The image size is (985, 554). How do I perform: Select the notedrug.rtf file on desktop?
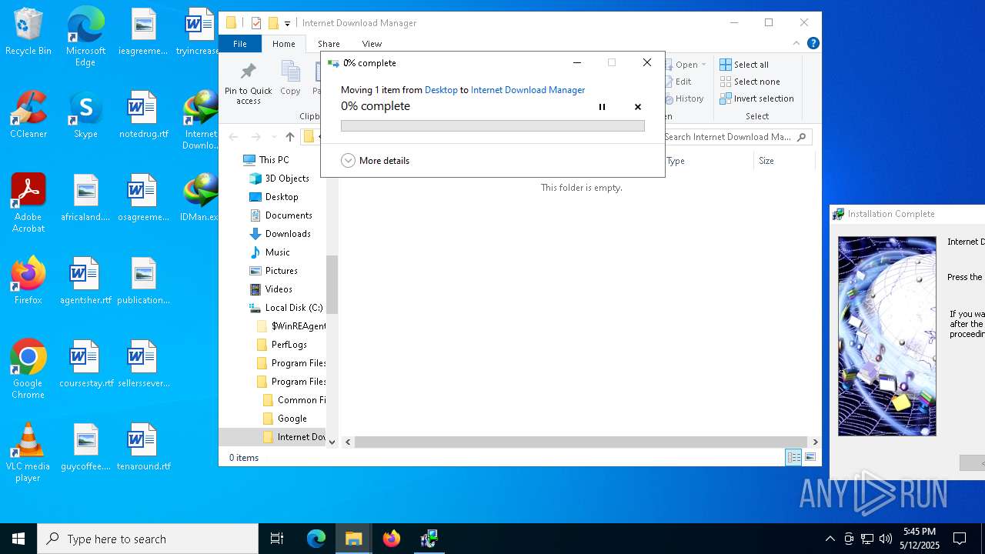click(x=143, y=115)
